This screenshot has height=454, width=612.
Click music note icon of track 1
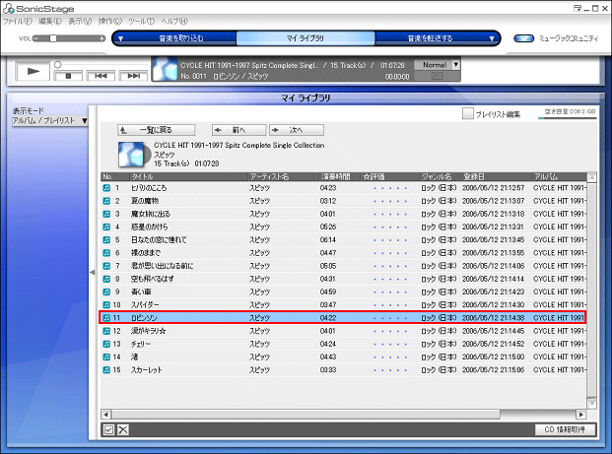(x=106, y=188)
